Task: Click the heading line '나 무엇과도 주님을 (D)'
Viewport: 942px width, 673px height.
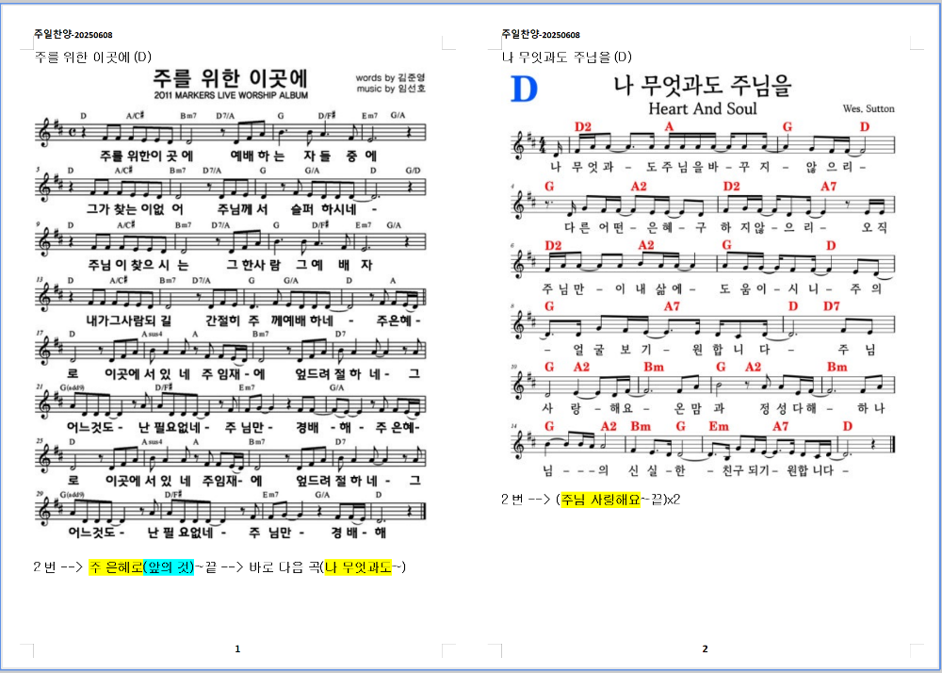Action: pos(566,57)
